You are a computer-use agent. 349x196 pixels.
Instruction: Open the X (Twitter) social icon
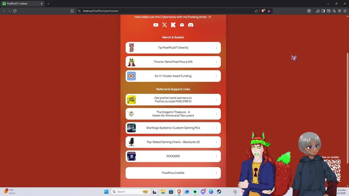(x=164, y=25)
